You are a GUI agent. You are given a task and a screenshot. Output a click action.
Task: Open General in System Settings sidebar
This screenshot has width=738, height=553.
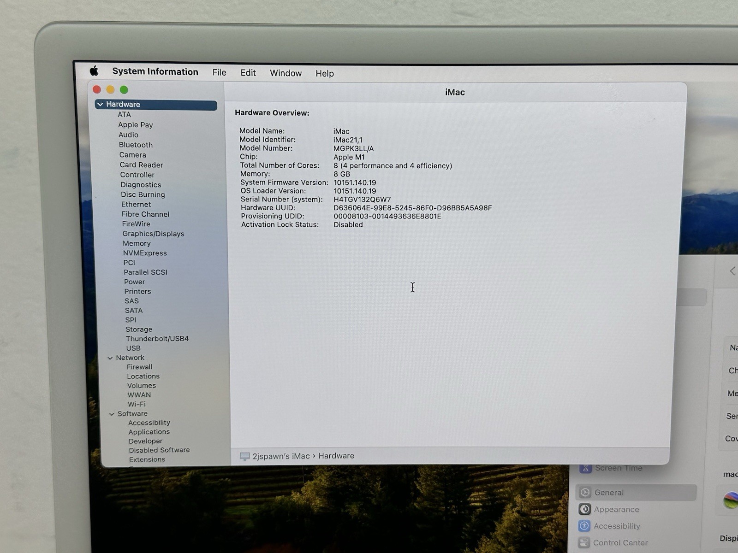pyautogui.click(x=636, y=493)
